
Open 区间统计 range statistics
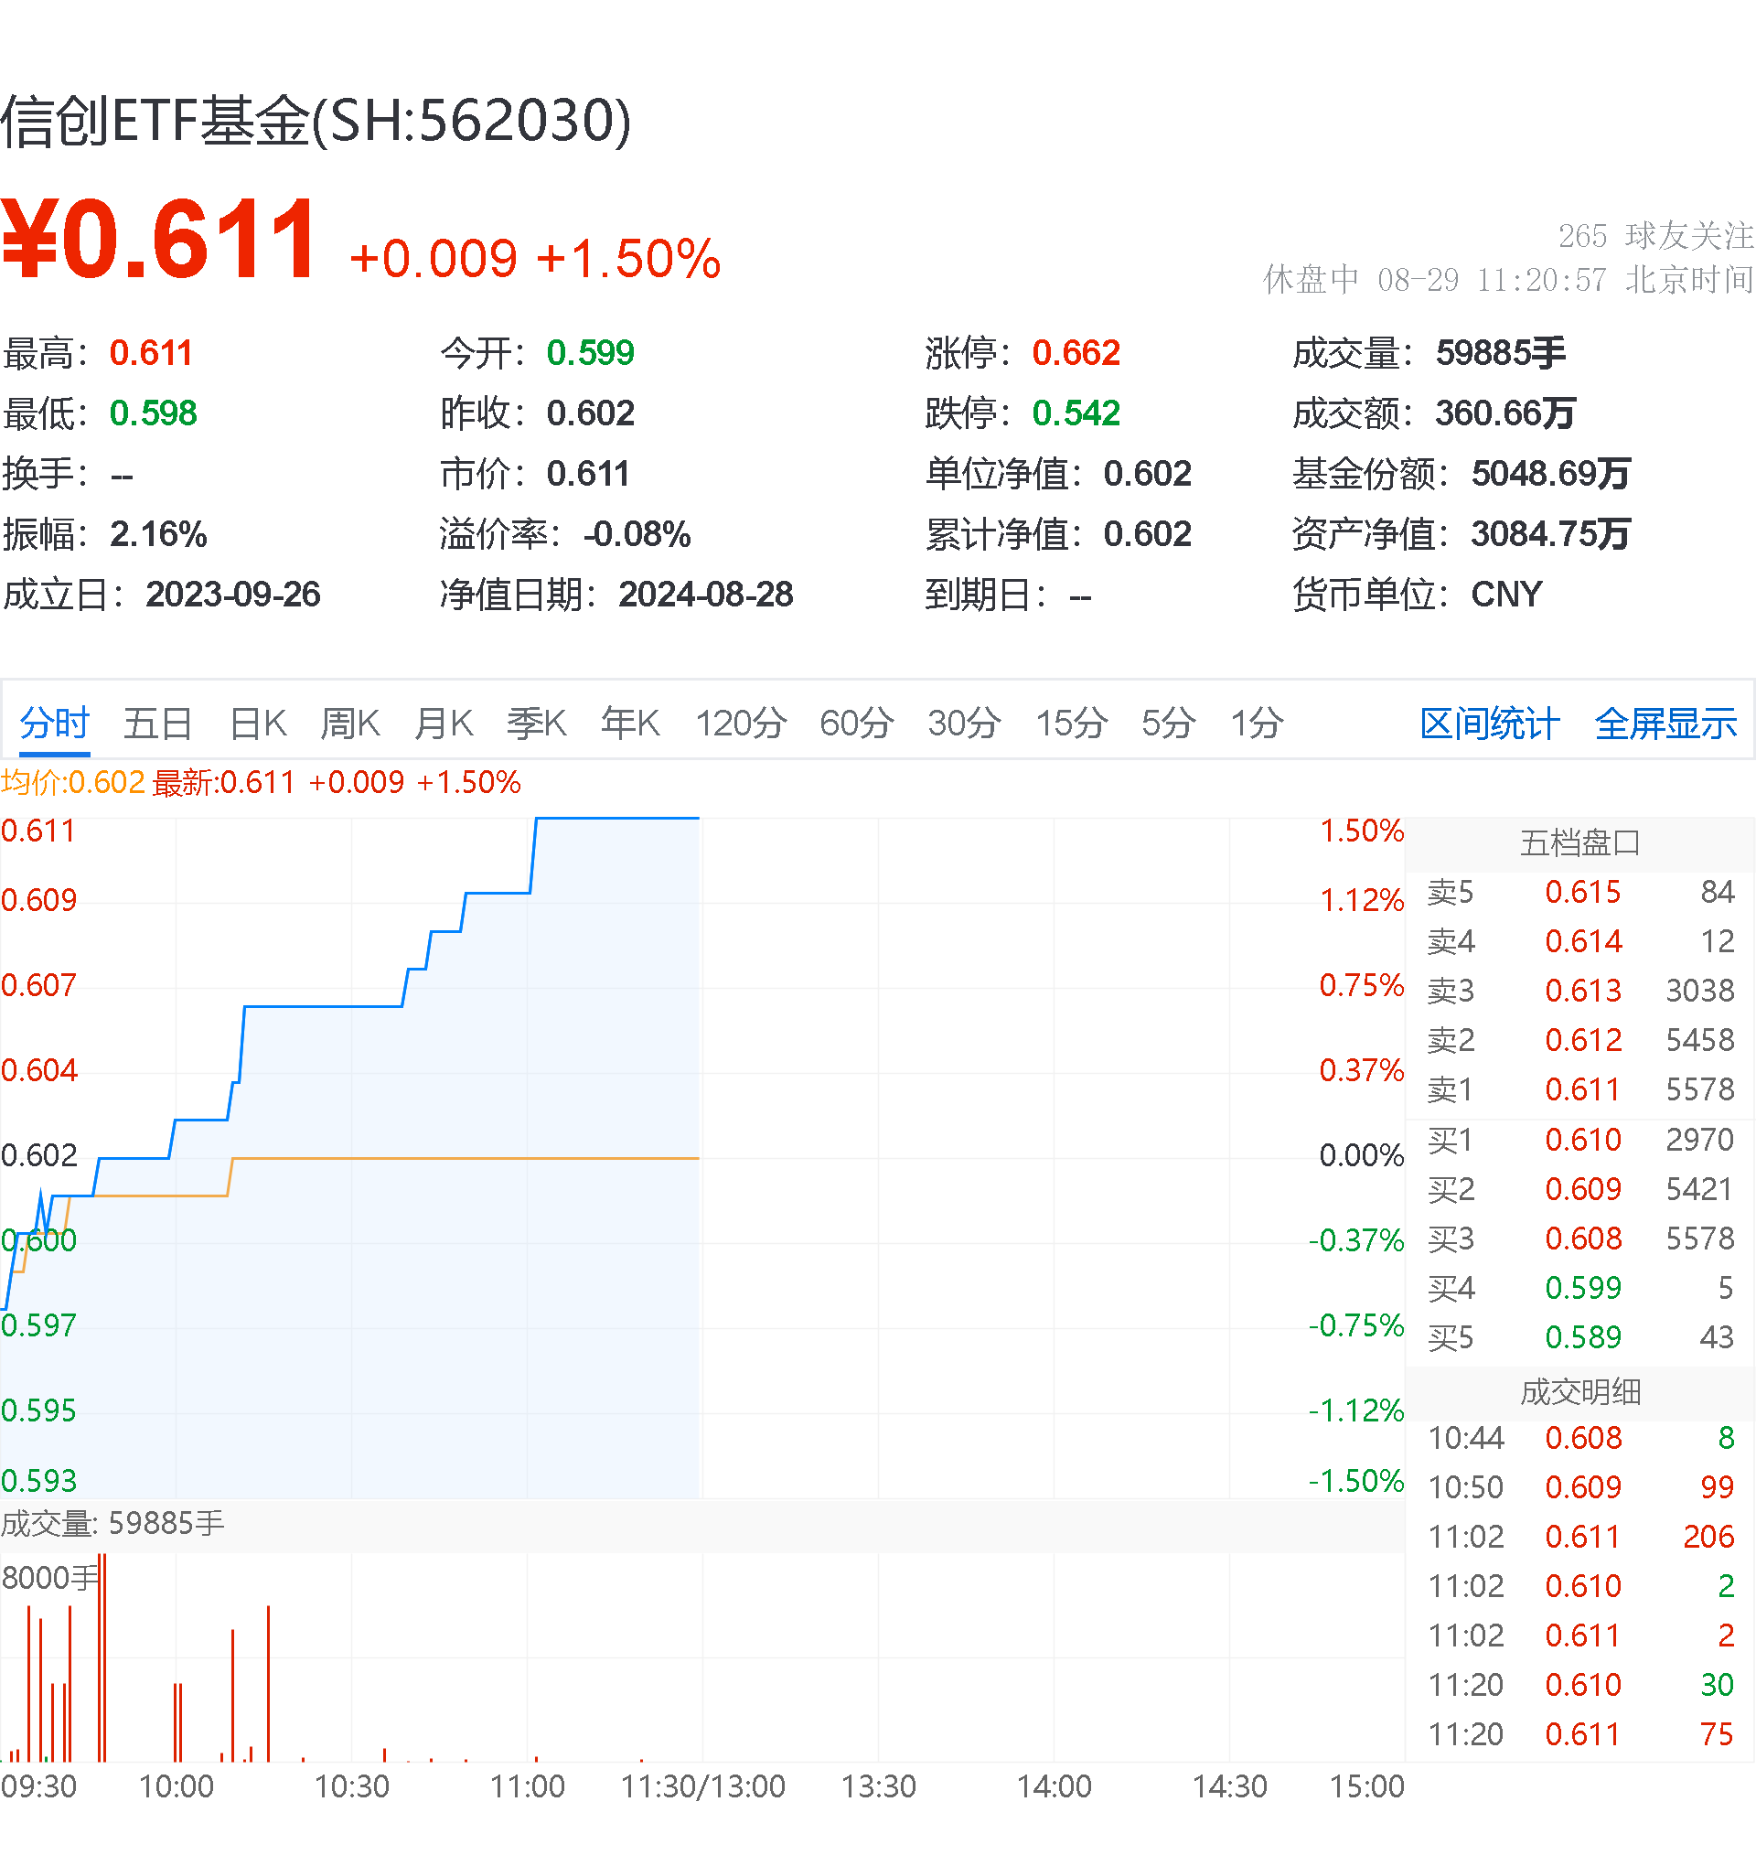coord(1490,724)
